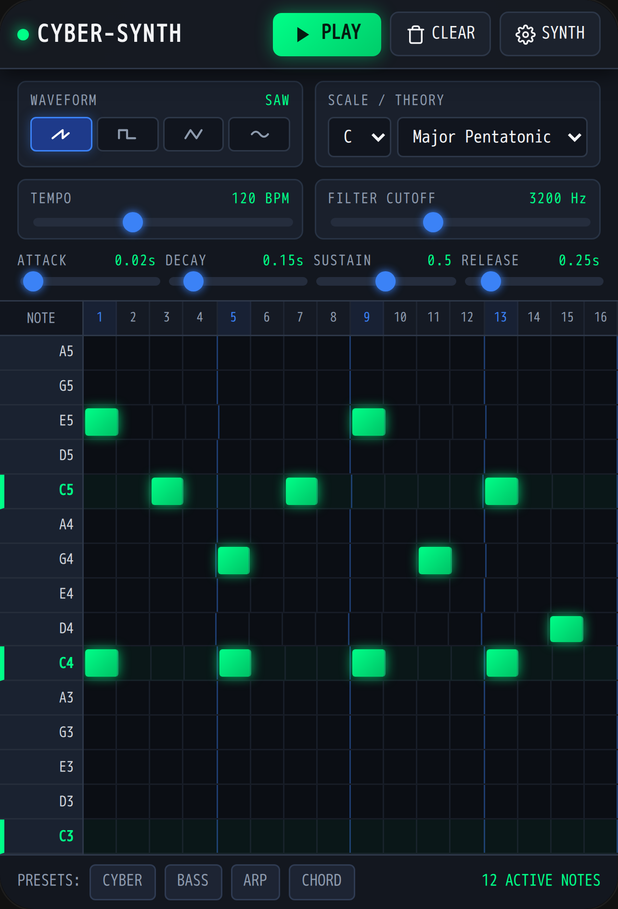Viewport: 618px width, 909px height.
Task: Click step 1 column header
Action: [x=100, y=317]
